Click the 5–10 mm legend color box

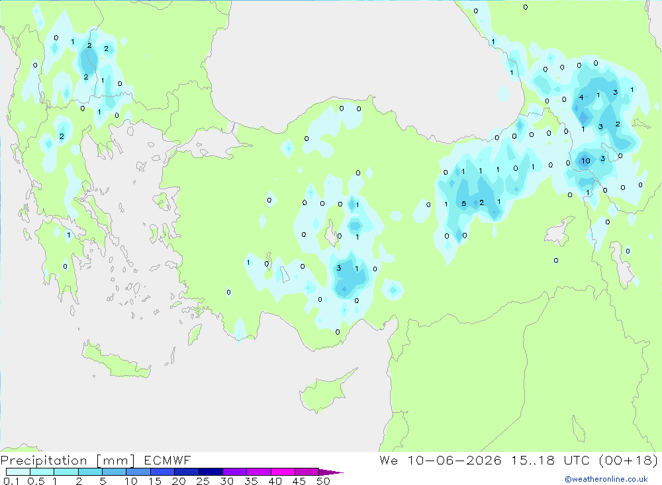[115, 472]
